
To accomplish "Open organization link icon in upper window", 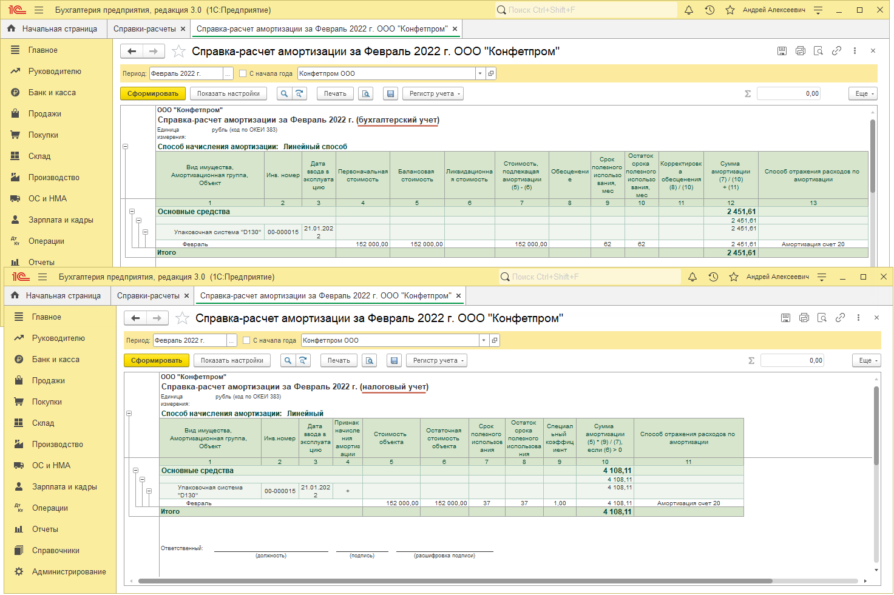I will click(x=491, y=73).
